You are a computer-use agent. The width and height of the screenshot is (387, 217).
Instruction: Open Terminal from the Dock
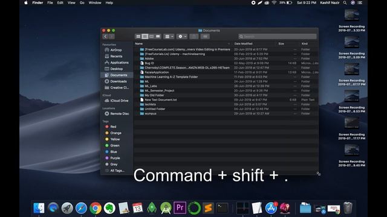coord(223,208)
